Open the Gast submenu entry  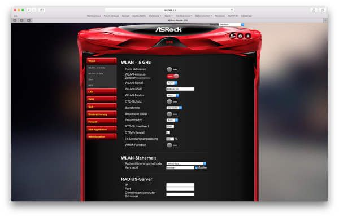tap(90, 79)
